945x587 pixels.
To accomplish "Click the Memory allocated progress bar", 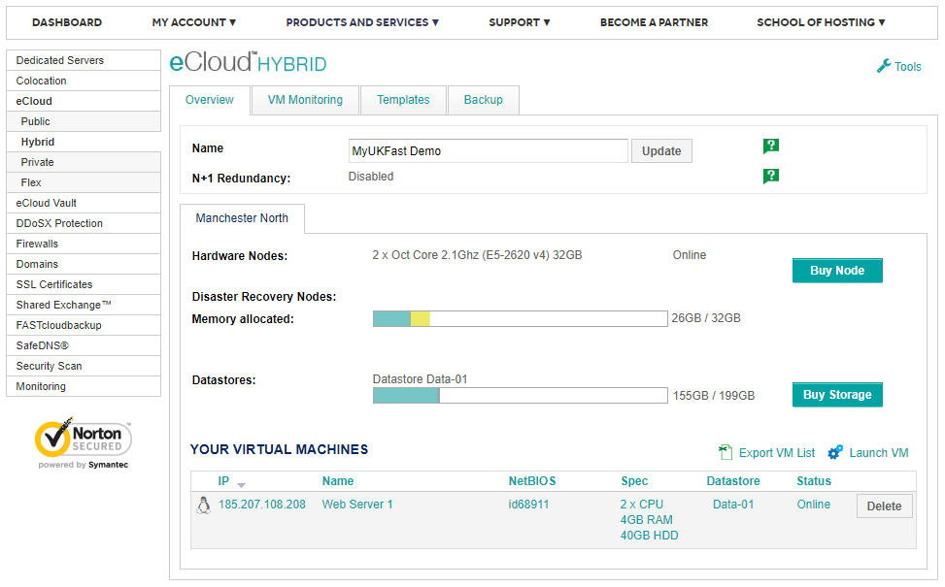I will [x=521, y=318].
